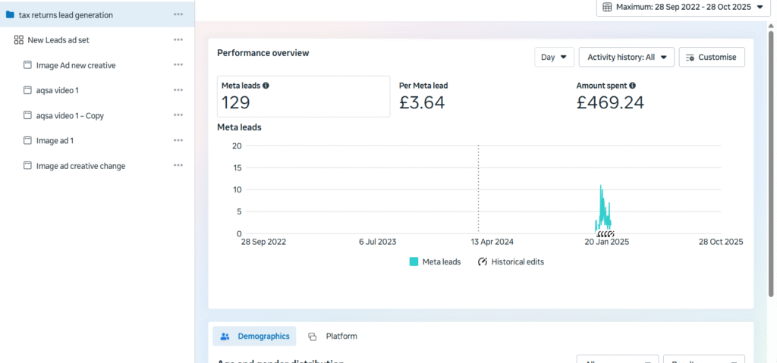This screenshot has height=363, width=777.
Task: Select the Meta leads metric card
Action: 304,96
